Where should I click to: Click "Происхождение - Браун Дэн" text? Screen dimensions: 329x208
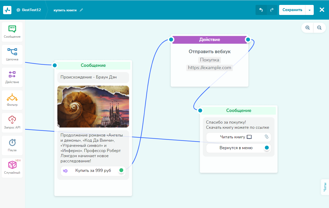pos(88,77)
